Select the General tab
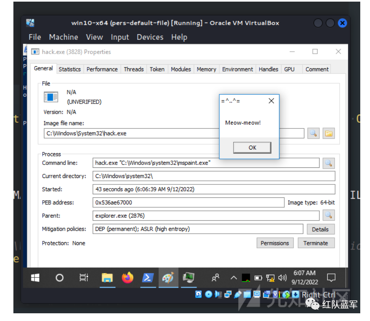The height and width of the screenshot is (321, 370). click(43, 68)
